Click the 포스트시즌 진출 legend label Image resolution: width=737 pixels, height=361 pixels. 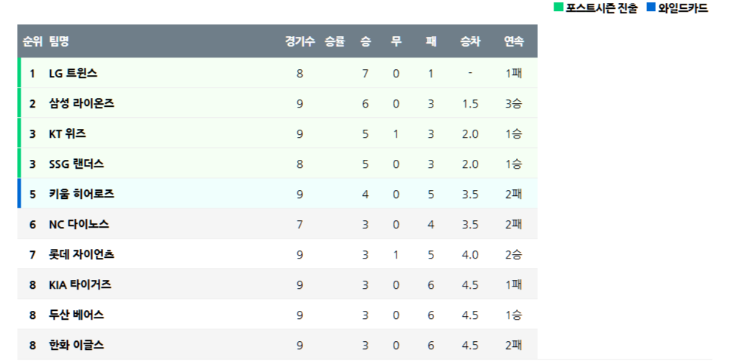(601, 8)
